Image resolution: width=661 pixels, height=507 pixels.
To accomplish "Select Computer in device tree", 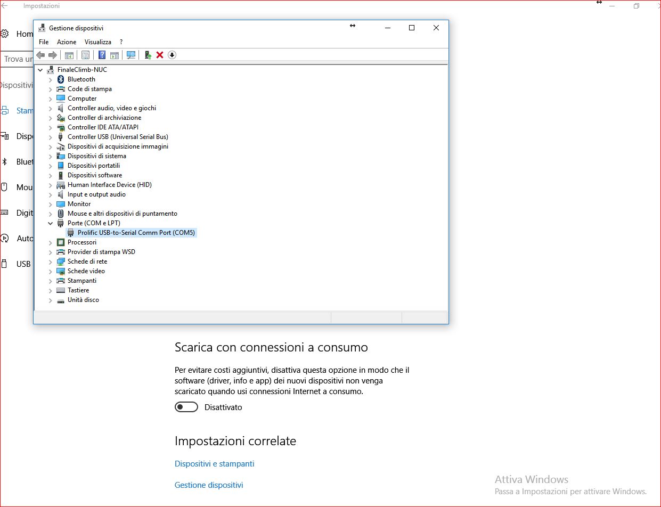I will tap(82, 99).
